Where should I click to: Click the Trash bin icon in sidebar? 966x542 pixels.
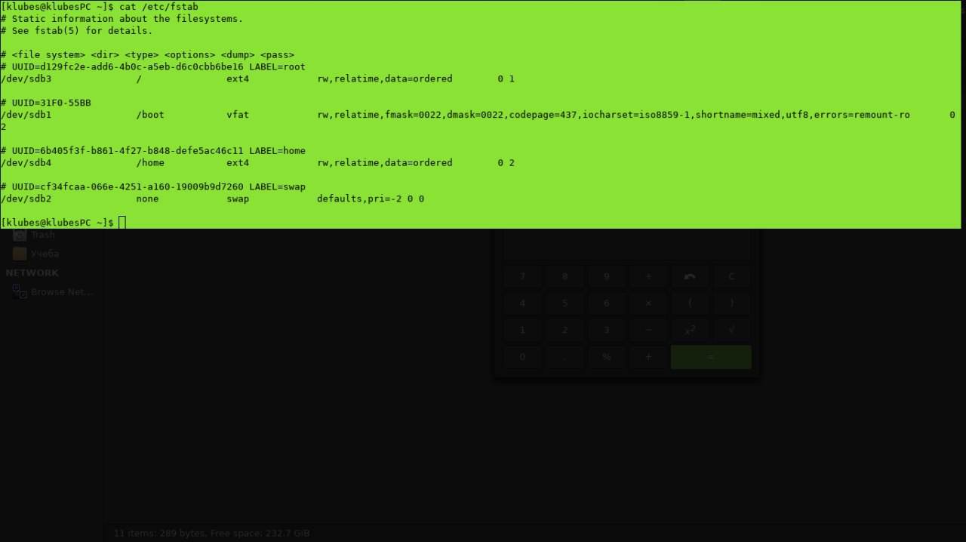click(x=20, y=235)
